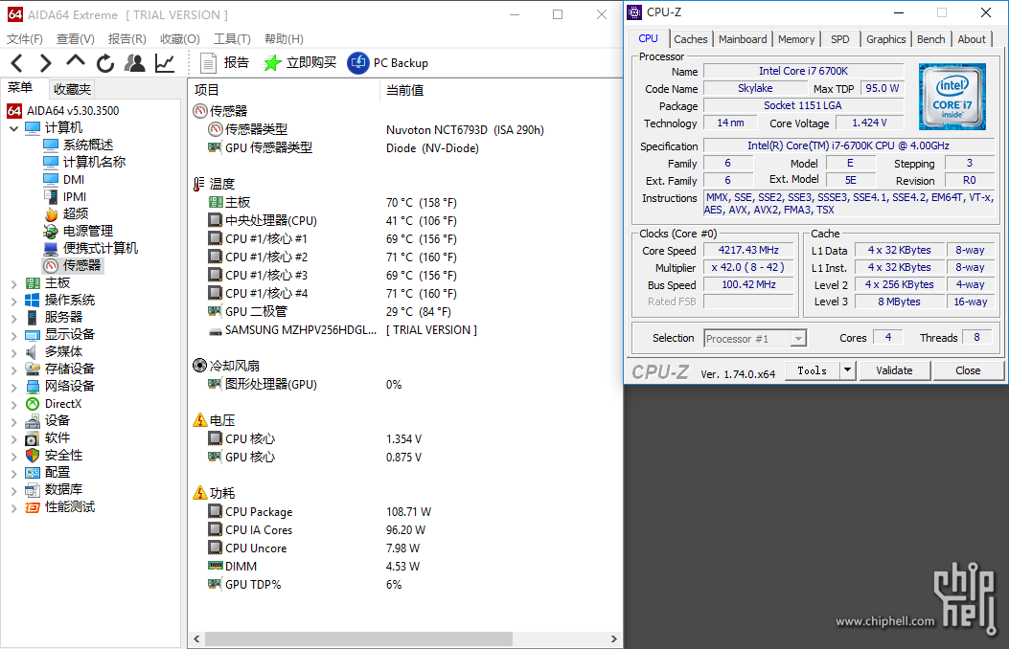
Task: Expand the 服务器 tree node
Action: 14,318
